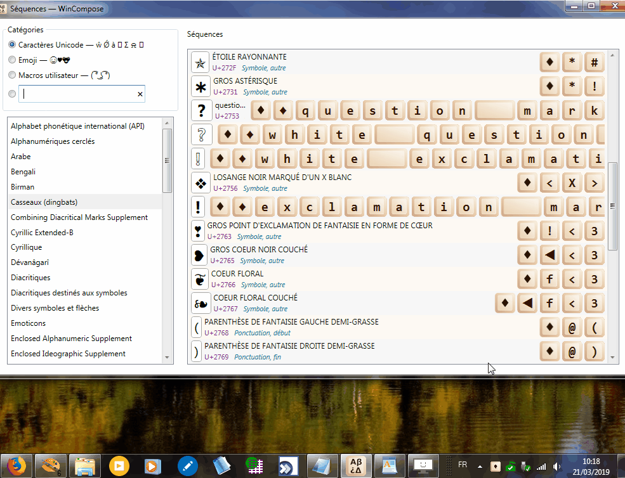Viewport: 625px width, 478px height.
Task: Select the Caractères Unicode radio button
Action: tap(12, 44)
